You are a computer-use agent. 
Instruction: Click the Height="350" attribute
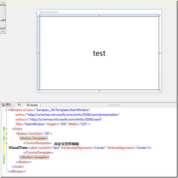(x=57, y=124)
